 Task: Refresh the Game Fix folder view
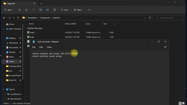click(150, 18)
